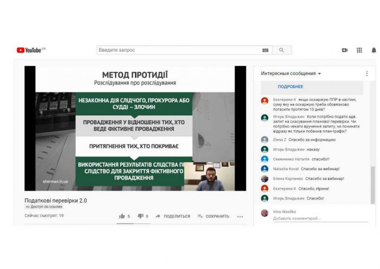Click the search magnifier button
Screen dimensions: 380x269
point(281,50)
